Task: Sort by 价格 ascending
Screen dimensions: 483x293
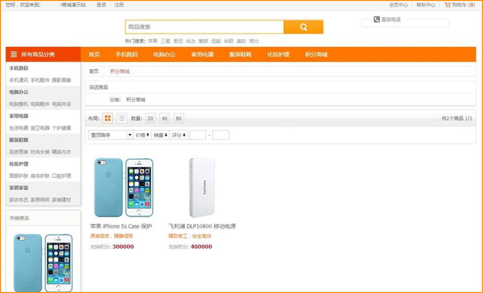Action: tap(143, 135)
